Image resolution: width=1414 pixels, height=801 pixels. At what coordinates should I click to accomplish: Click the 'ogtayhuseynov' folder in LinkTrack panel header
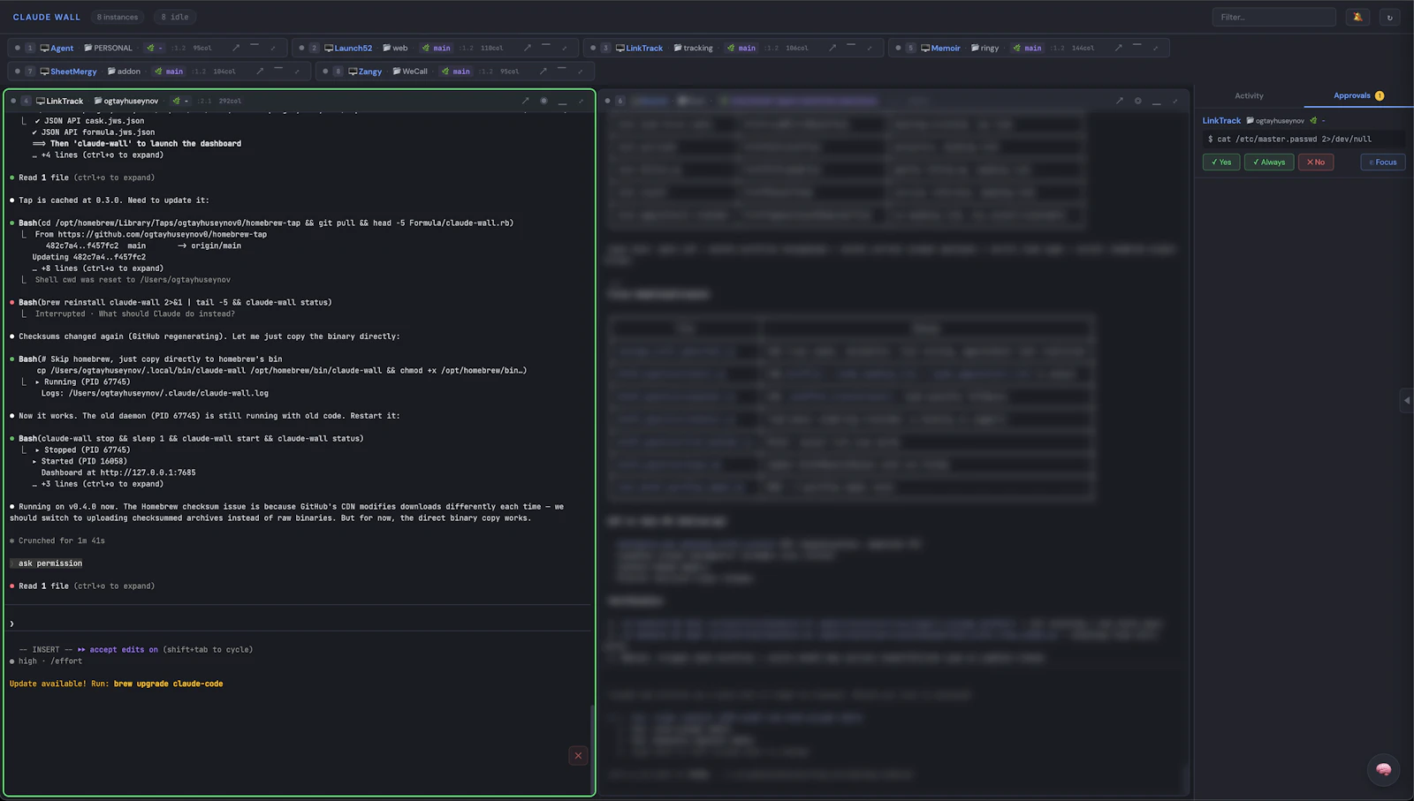(125, 101)
